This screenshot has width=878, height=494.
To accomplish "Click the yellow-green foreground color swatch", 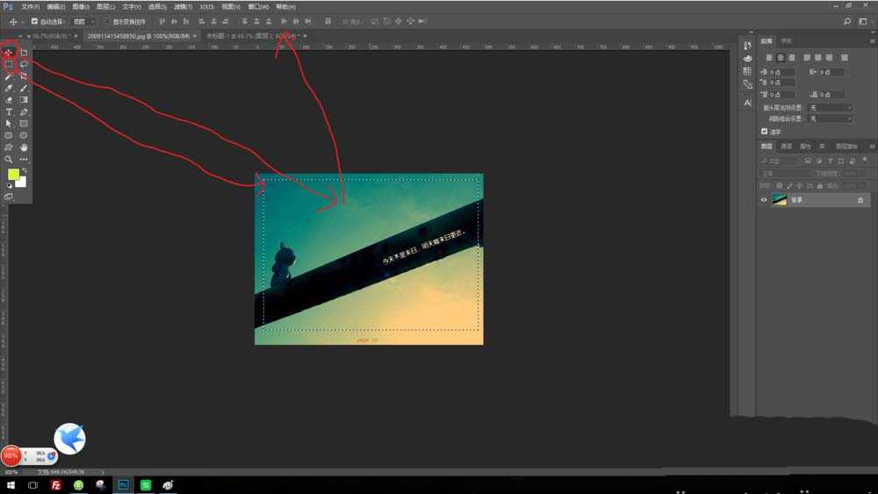I will pos(13,175).
